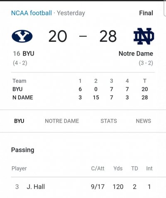Click the BYU row in quarter scores

(80, 89)
